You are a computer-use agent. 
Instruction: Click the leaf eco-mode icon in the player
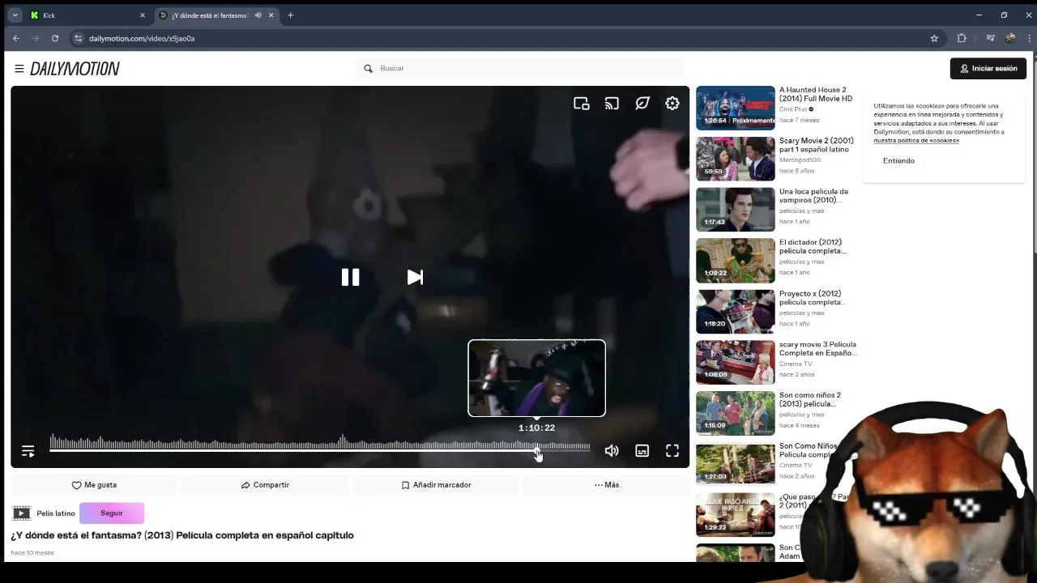(x=642, y=103)
